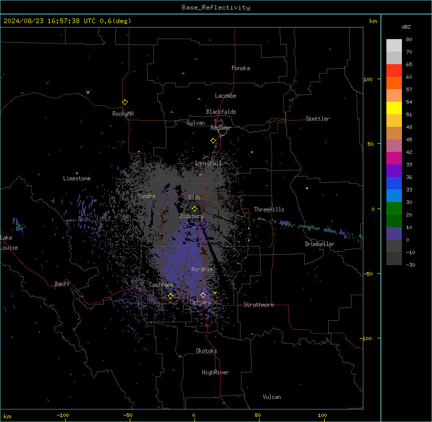Image resolution: width=432 pixels, height=422 pixels.
Task: Click the Calgary city label
Action: (x=200, y=302)
